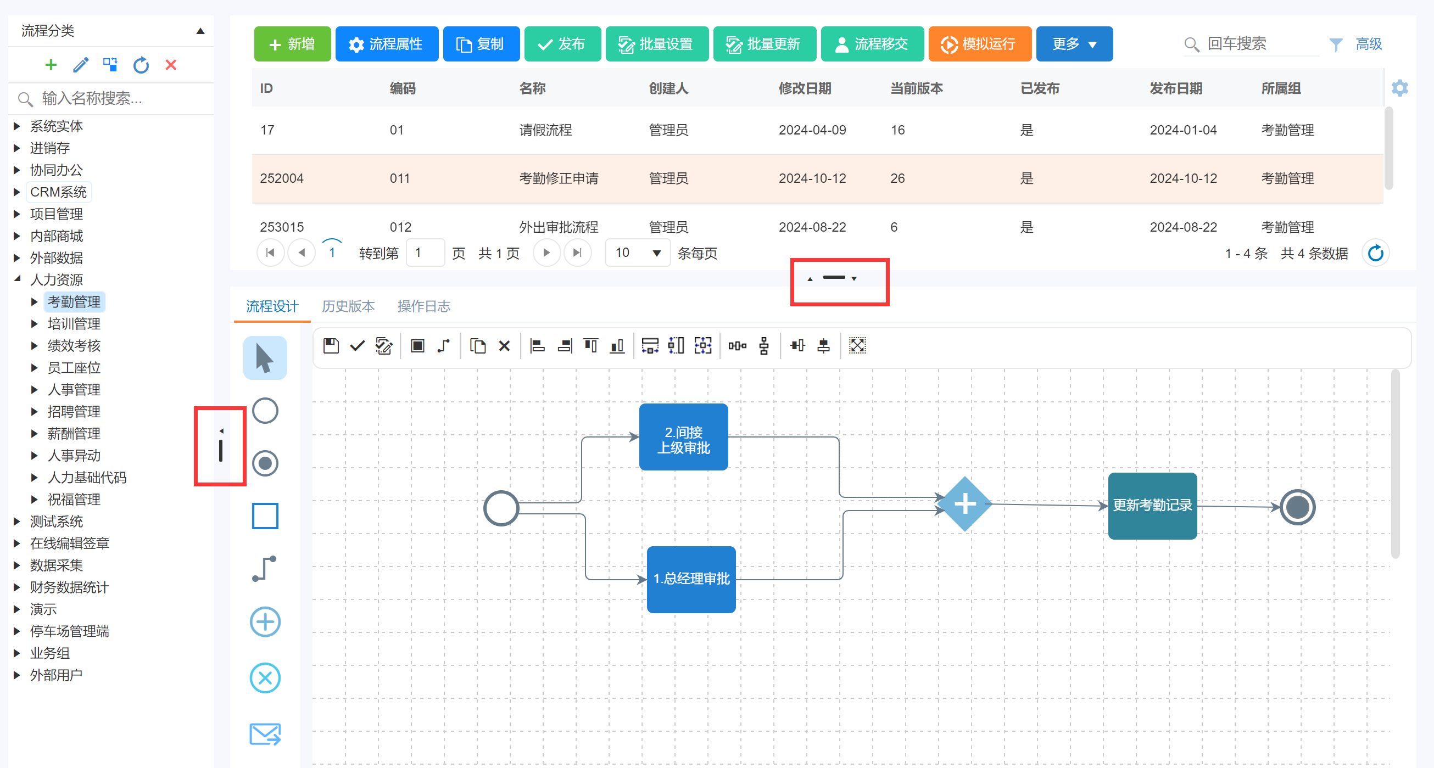Click the fit-to-screen icon in designer toolbar
The width and height of the screenshot is (1434, 768).
pyautogui.click(x=857, y=346)
